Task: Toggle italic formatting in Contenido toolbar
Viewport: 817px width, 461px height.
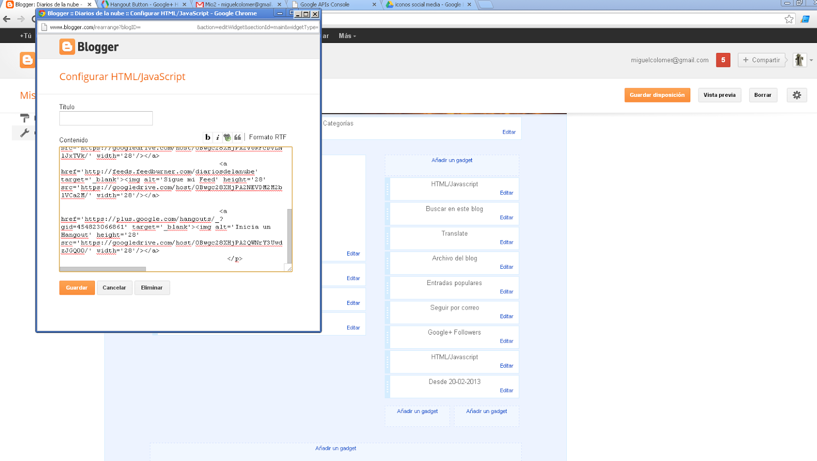Action: pos(218,137)
